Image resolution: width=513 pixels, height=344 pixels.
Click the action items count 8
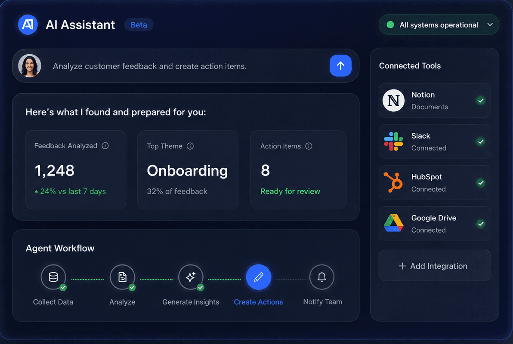tap(266, 170)
